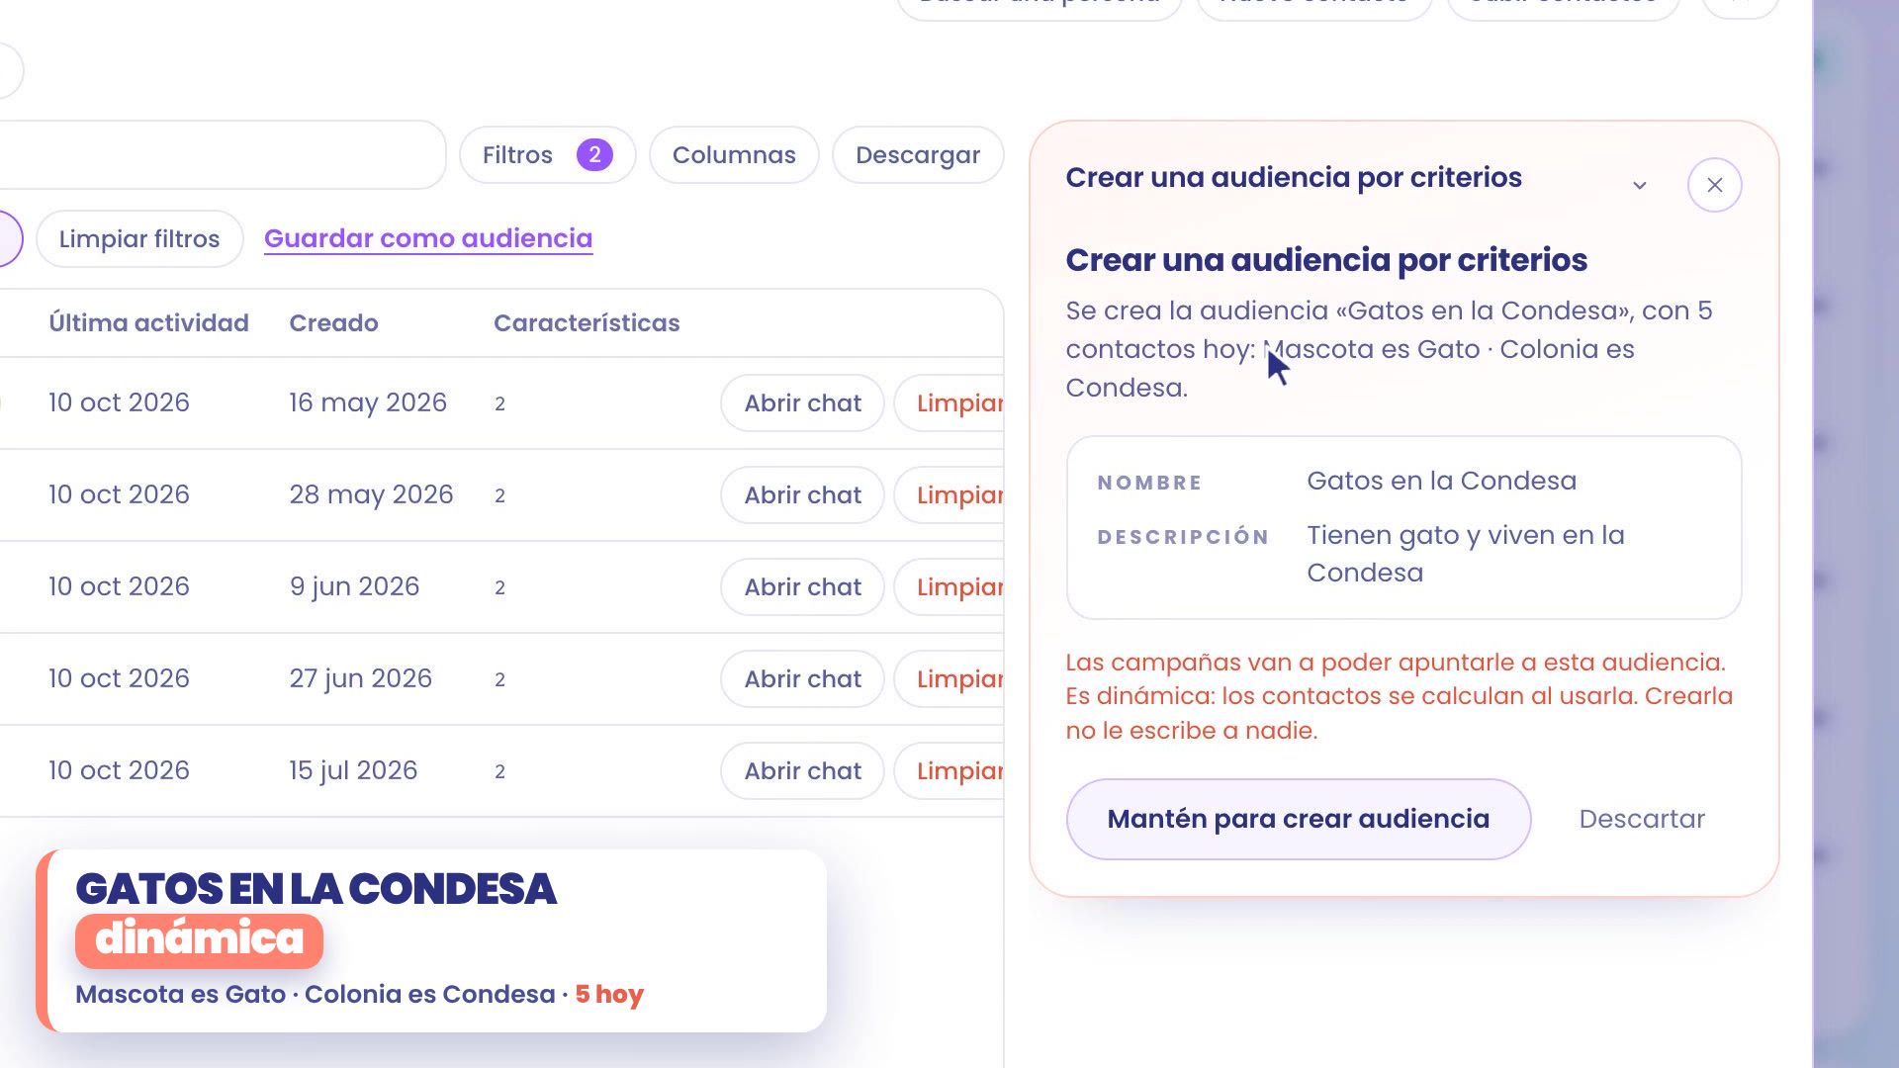Click Mantén para crear audiencia button
The width and height of the screenshot is (1899, 1068).
coord(1299,819)
